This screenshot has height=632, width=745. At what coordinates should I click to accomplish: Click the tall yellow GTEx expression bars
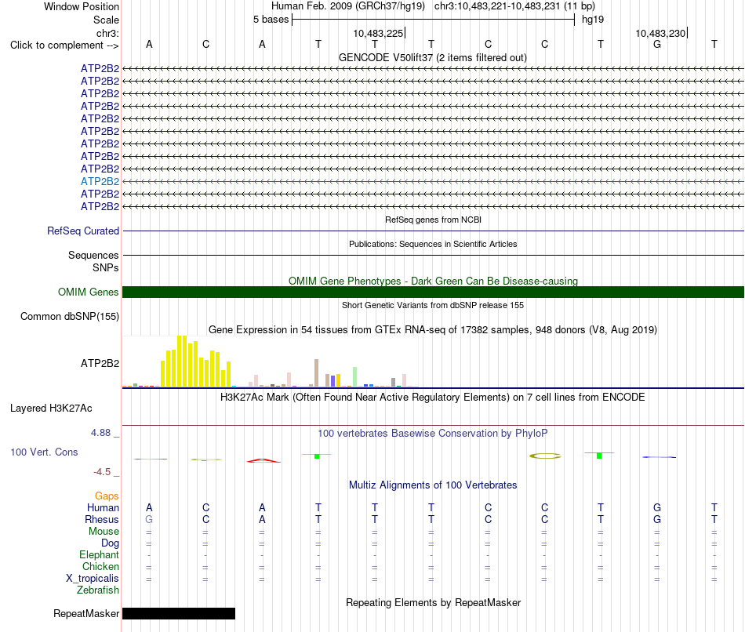196,361
